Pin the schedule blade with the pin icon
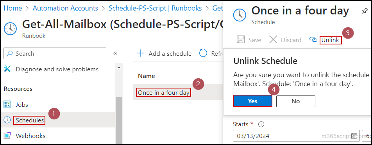Viewport: 372px width, 145px height. pos(365,11)
